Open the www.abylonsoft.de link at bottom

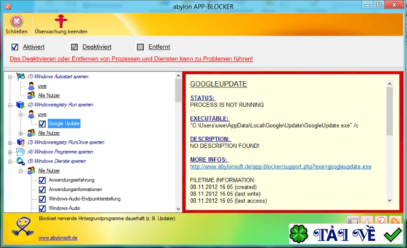[x=58, y=238]
